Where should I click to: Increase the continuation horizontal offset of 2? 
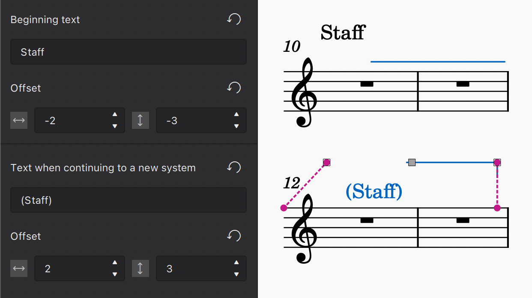pyautogui.click(x=115, y=263)
